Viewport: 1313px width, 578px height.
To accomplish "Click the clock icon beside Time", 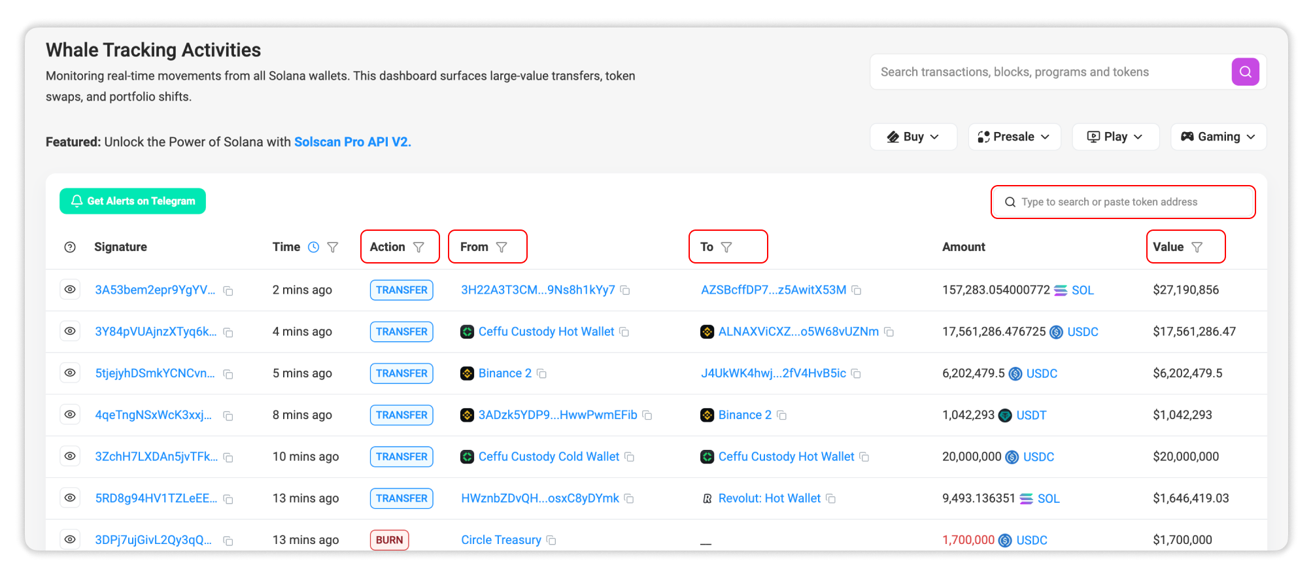I will coord(314,247).
